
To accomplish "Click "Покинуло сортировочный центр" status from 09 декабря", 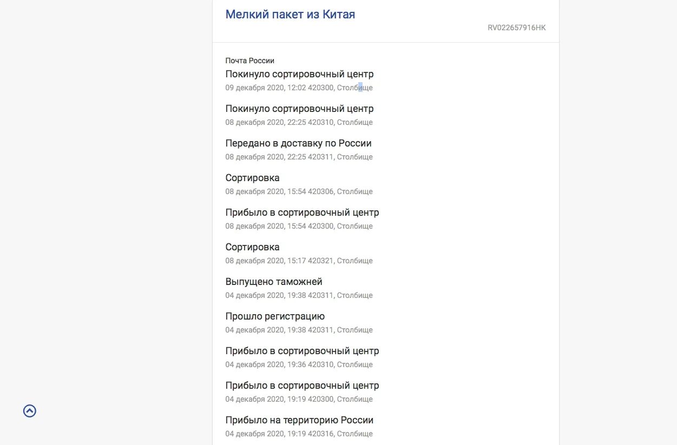I will (299, 74).
